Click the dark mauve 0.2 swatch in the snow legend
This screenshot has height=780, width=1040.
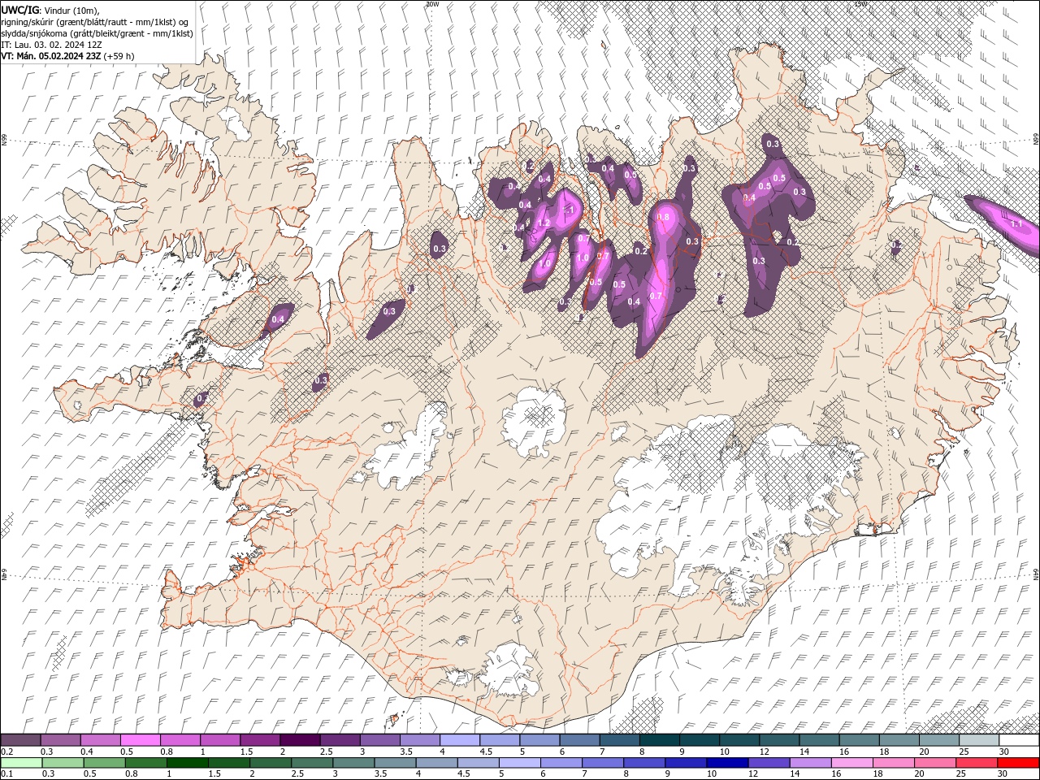tap(20, 740)
